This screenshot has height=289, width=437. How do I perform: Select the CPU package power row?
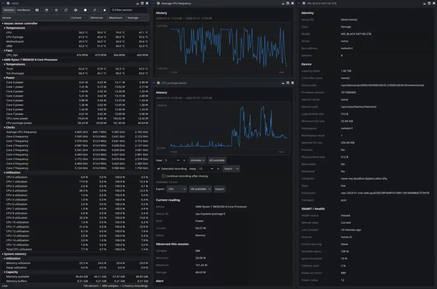(x=75, y=123)
